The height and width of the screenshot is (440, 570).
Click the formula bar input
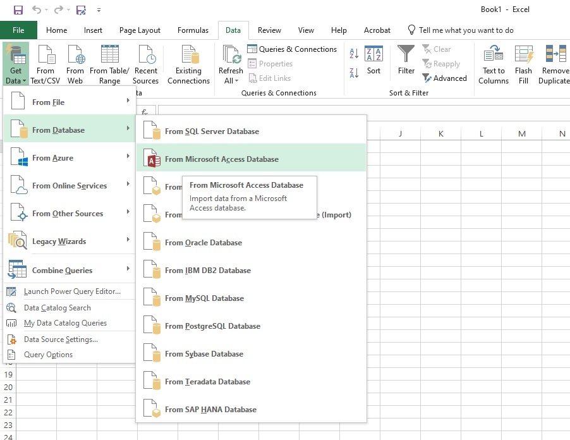click(363, 111)
